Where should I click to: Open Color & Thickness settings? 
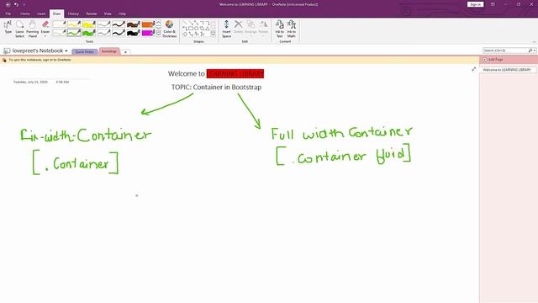click(x=169, y=29)
